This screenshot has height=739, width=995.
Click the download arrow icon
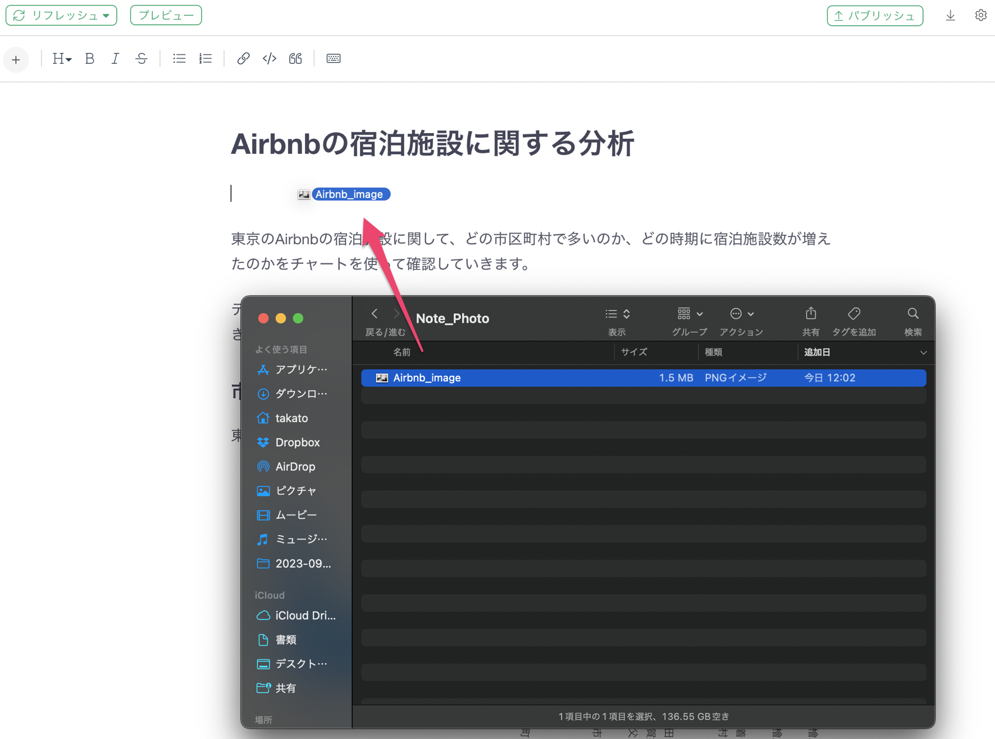(x=950, y=16)
